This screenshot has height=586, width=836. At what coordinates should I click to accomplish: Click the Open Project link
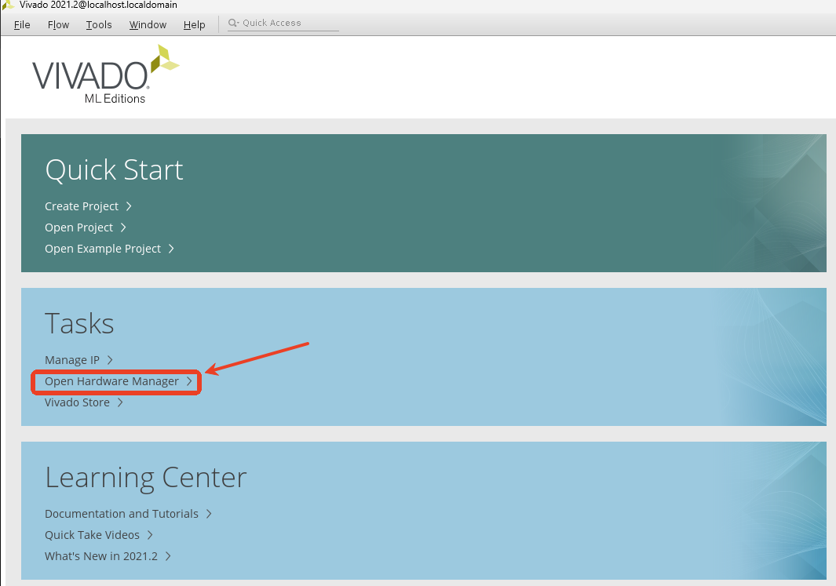point(79,227)
